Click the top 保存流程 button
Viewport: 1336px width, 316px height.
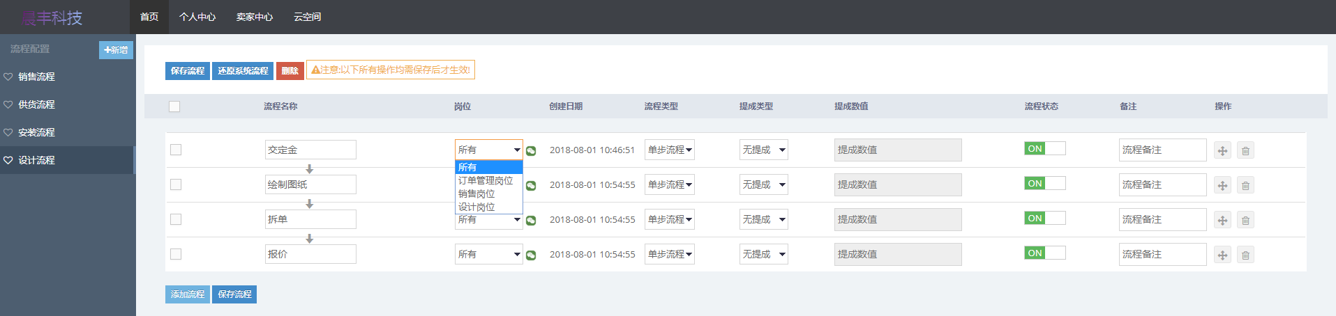(x=188, y=71)
